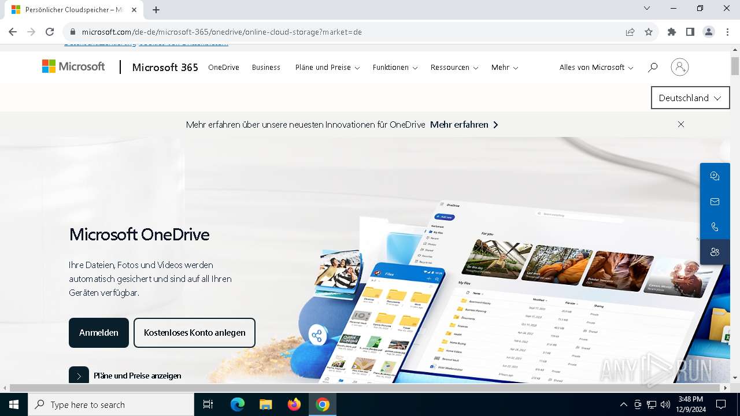
Task: Click the Chrome icon on the taskbar
Action: 323,404
